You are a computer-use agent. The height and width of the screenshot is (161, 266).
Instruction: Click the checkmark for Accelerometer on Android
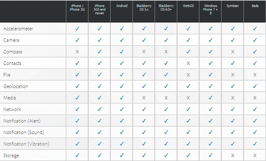(122, 29)
